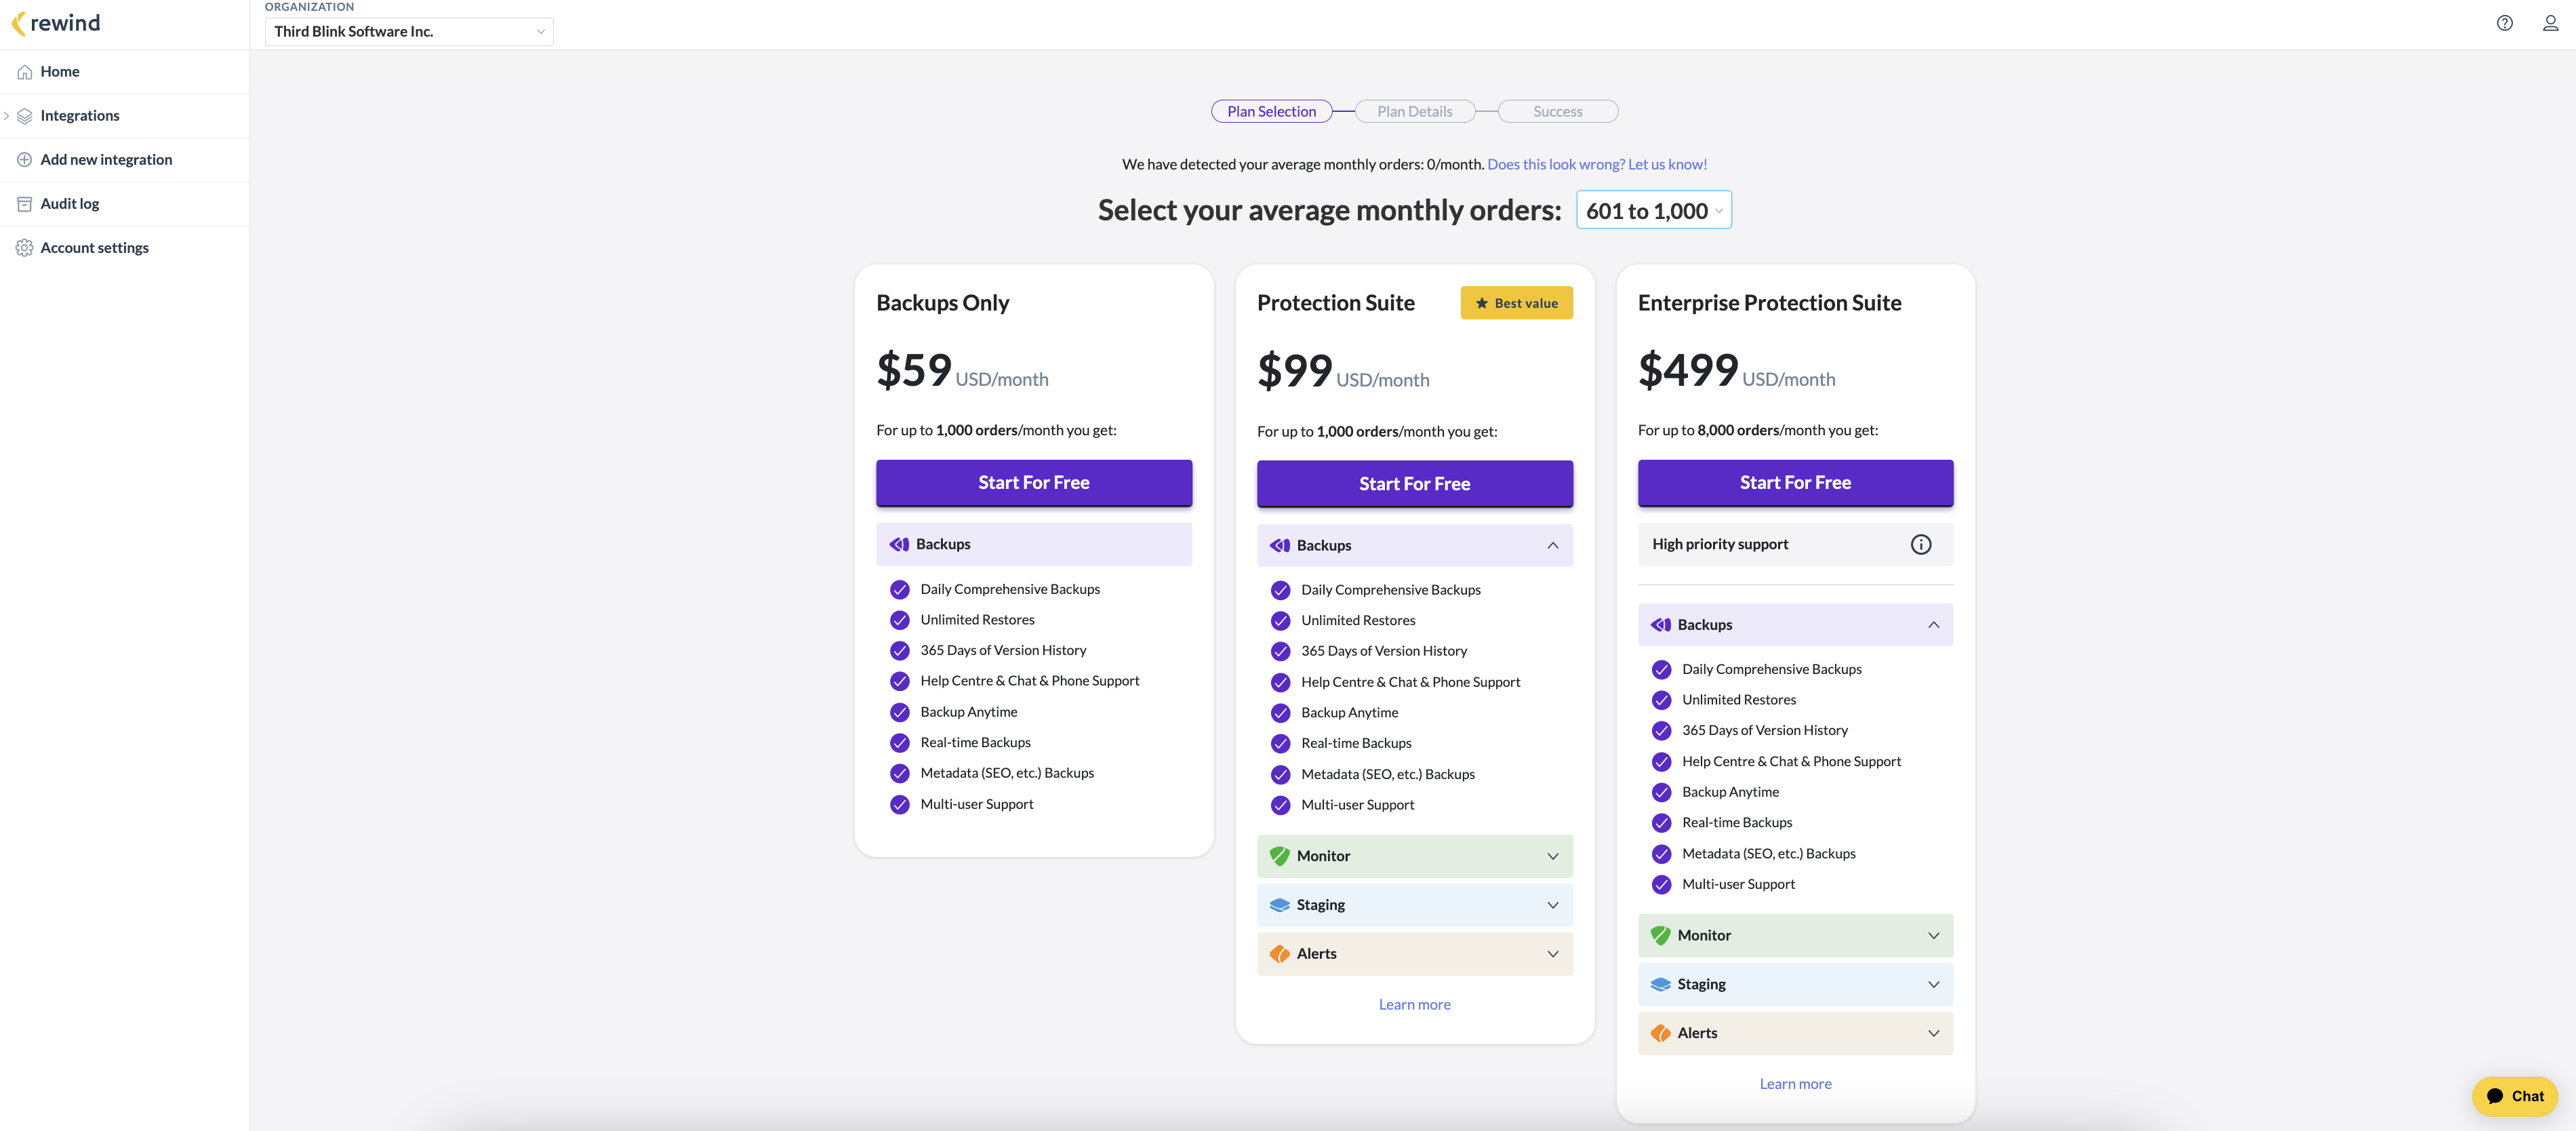This screenshot has height=1131, width=2576.
Task: Open the Organization dropdown
Action: [x=408, y=31]
